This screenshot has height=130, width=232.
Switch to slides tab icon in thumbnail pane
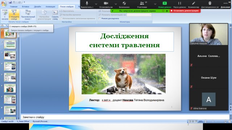pyautogui.click(x=2, y=26)
